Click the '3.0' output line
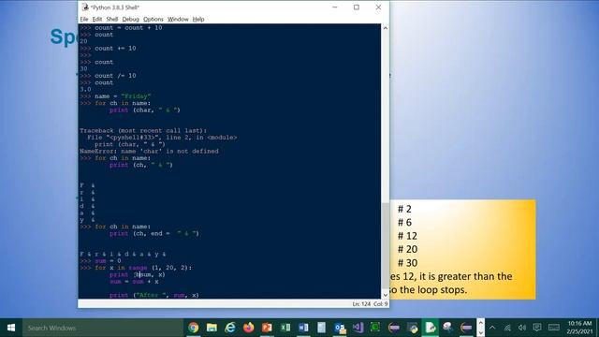The height and width of the screenshot is (337, 599). 85,90
